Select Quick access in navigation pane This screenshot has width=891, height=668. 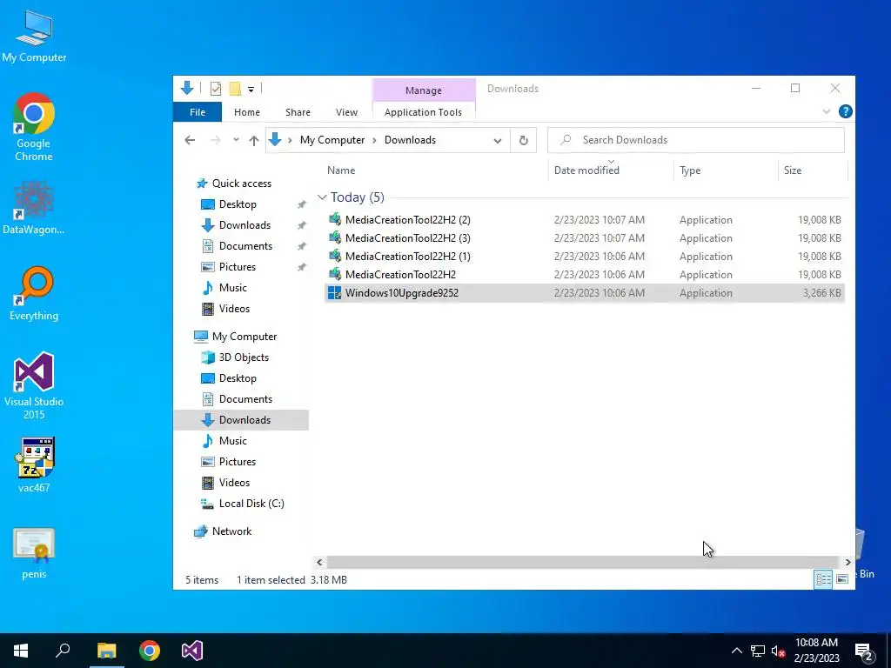point(233,184)
